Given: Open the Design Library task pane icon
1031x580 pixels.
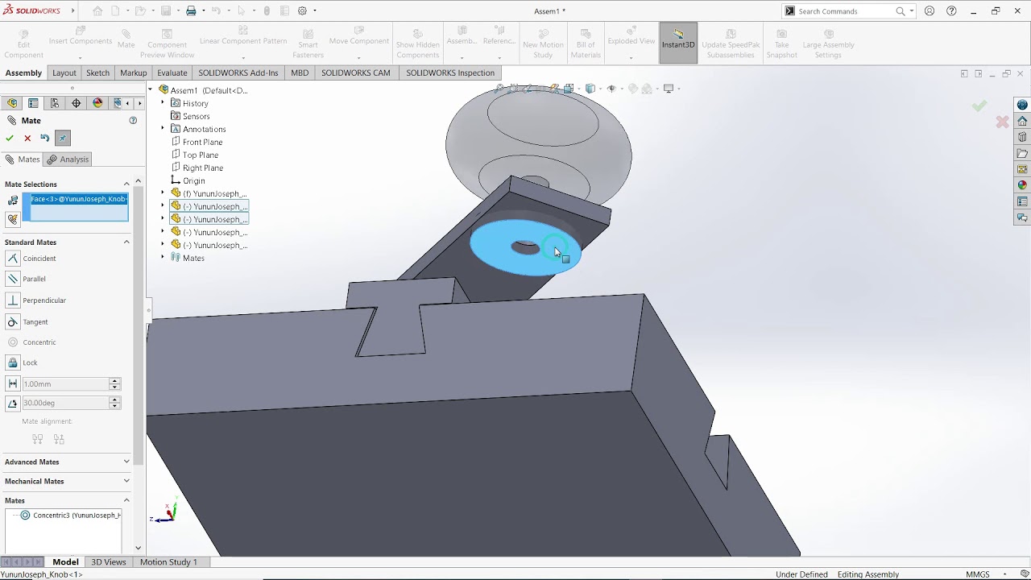Looking at the screenshot, I should (x=1022, y=137).
